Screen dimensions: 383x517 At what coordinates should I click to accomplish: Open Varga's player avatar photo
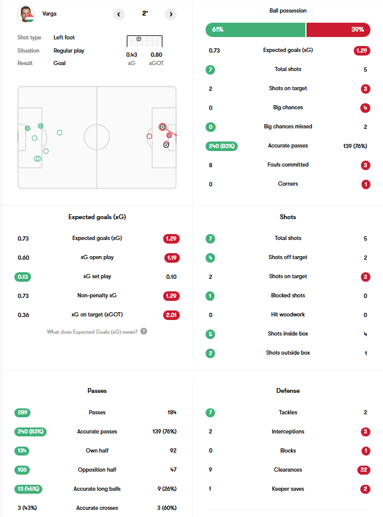(x=26, y=14)
